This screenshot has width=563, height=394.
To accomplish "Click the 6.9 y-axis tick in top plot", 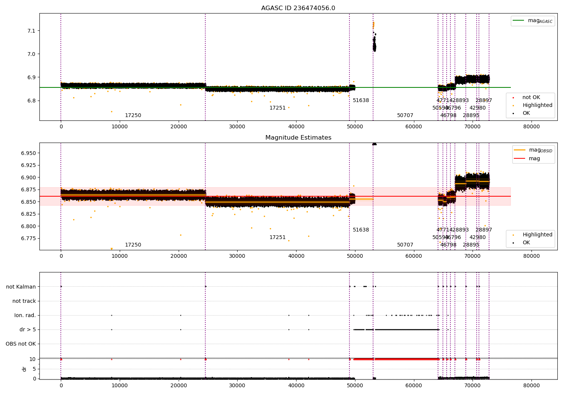I will (x=32, y=77).
